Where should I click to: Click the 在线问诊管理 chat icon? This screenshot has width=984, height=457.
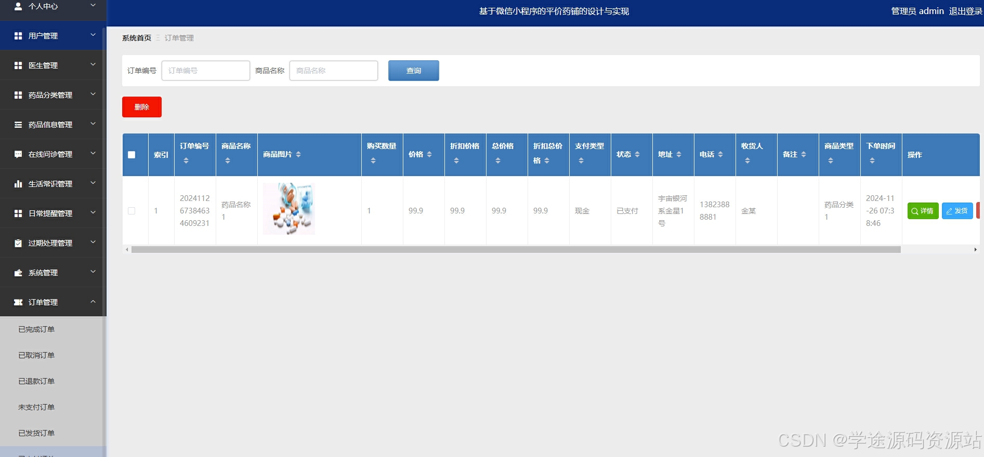(18, 154)
